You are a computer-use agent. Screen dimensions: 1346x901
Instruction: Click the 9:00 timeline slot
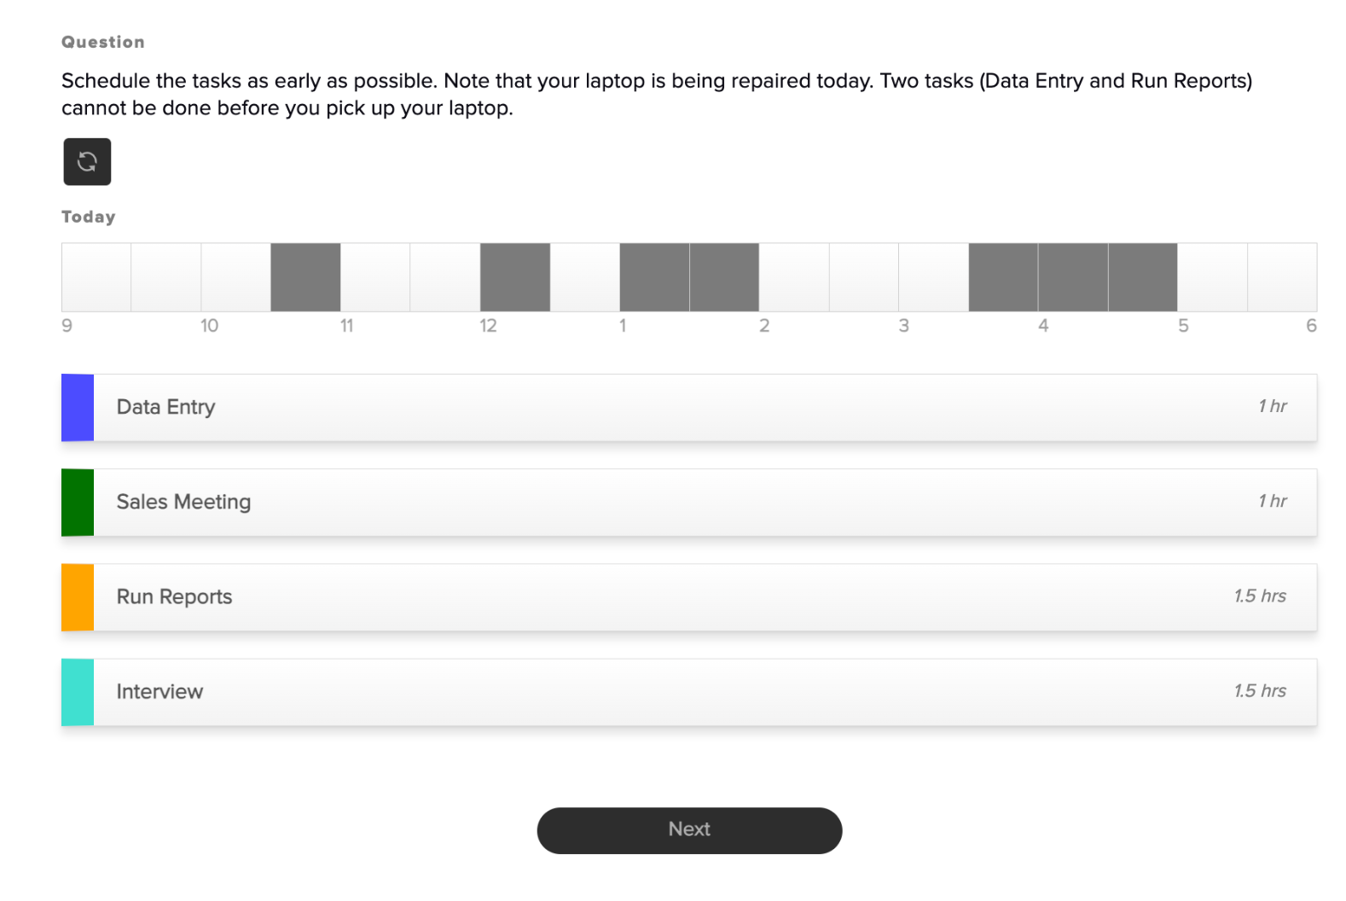[x=96, y=277]
